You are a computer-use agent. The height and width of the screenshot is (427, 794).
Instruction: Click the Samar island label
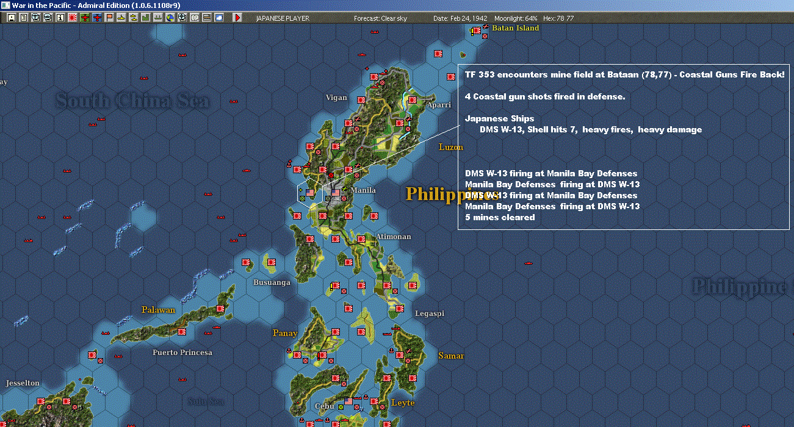[451, 356]
